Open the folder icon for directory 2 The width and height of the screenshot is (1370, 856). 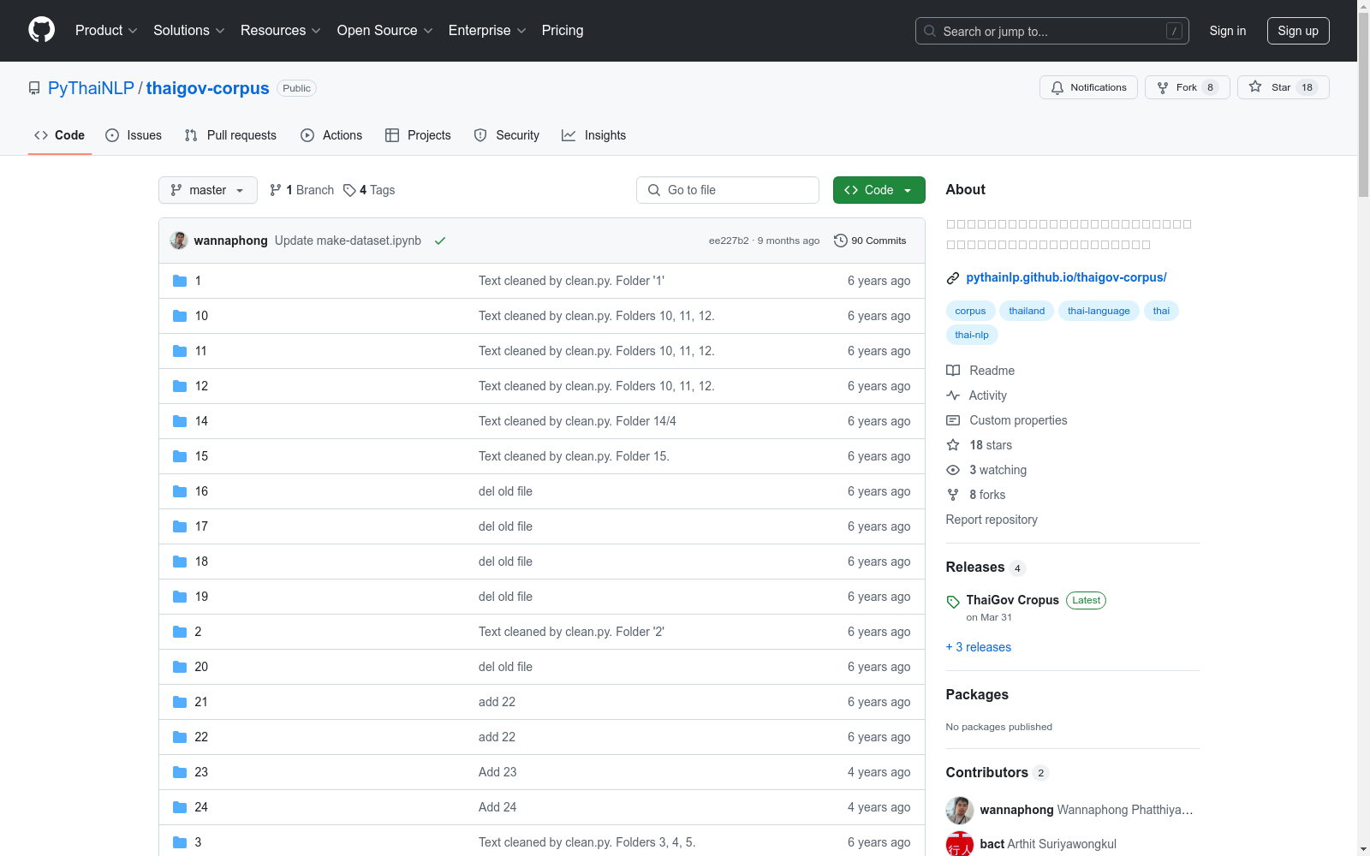(180, 632)
